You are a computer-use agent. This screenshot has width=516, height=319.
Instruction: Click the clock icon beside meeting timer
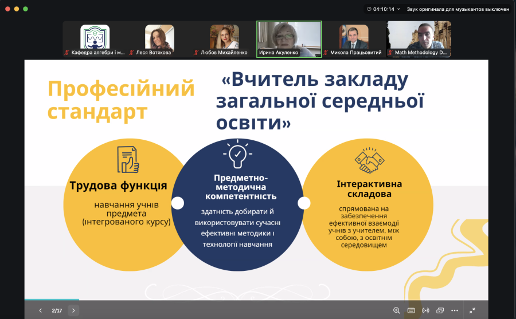(x=369, y=9)
